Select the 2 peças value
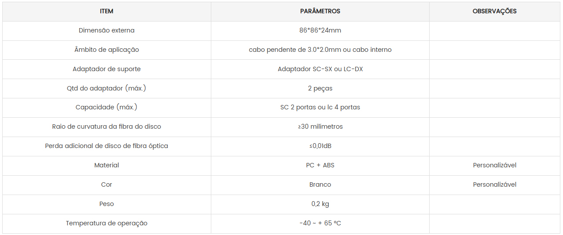Screen dimensions: 563x235 tap(320, 88)
